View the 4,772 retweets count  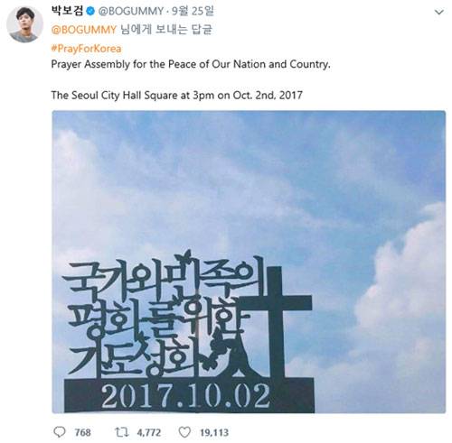(149, 432)
